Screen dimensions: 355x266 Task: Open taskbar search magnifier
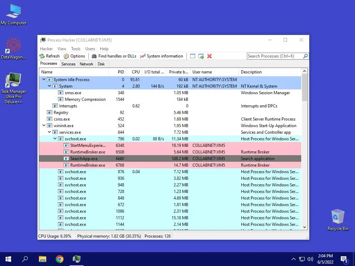(x=25, y=259)
